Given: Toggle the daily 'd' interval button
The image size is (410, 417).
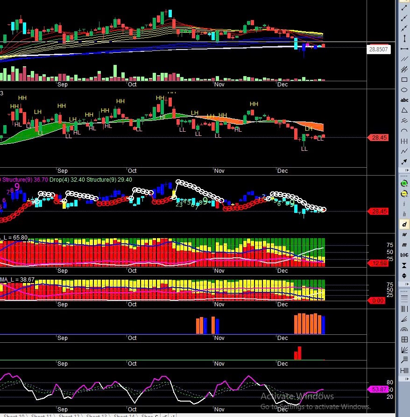Looking at the screenshot, I should point(404,224).
